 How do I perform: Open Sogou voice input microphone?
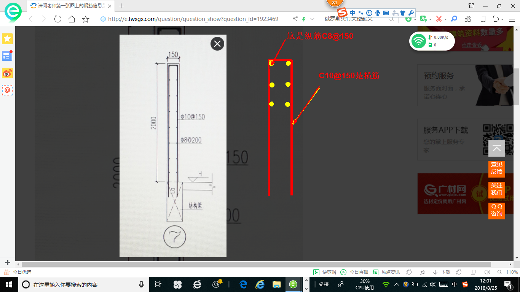pos(377,13)
